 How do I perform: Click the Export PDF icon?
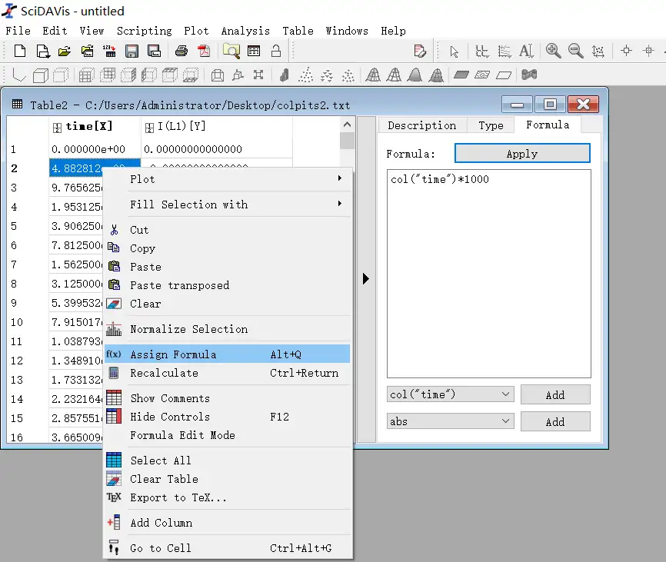(x=204, y=52)
